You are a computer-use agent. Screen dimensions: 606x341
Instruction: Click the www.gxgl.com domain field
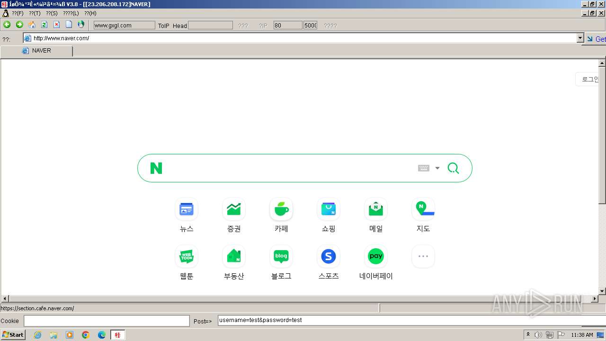coord(124,25)
